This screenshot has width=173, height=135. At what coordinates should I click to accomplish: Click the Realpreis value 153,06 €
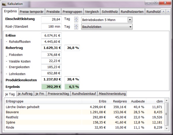(120, 112)
